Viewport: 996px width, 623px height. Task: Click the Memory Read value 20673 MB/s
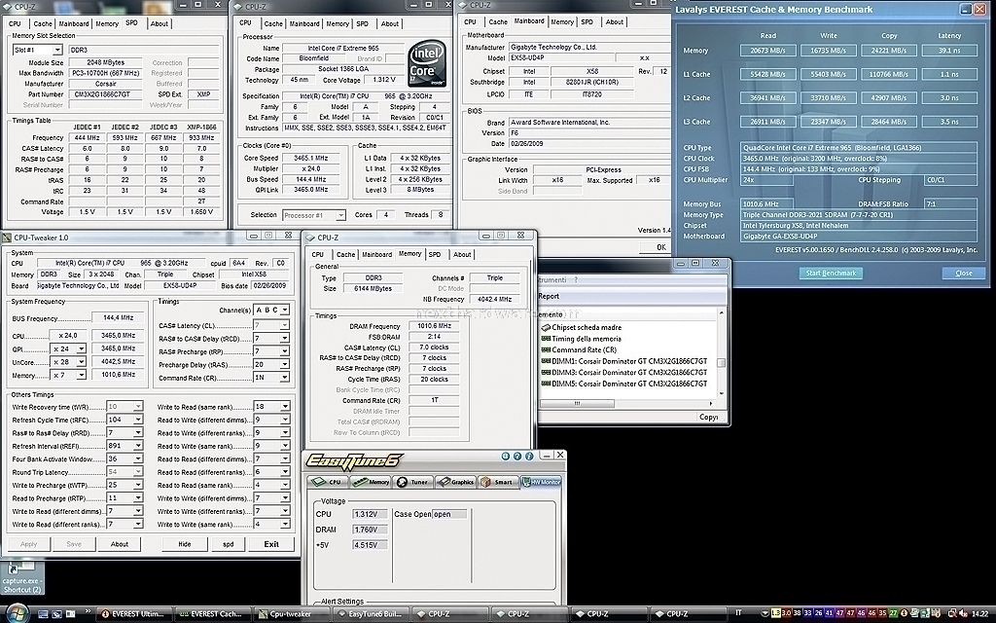(x=768, y=51)
